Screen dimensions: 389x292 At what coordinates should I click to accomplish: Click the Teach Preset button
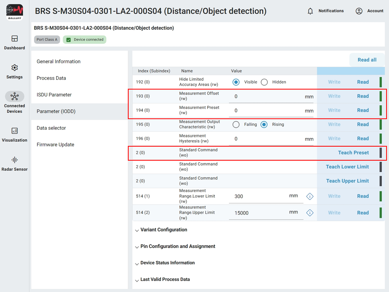pos(353,153)
